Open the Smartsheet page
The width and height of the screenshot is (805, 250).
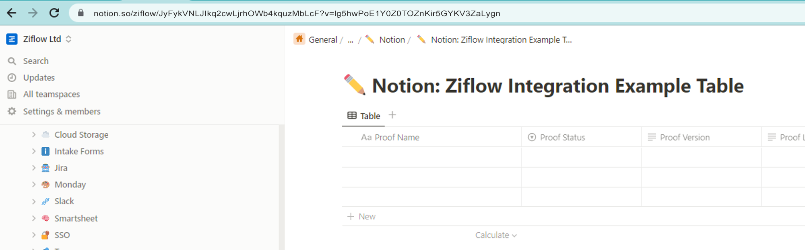coord(76,218)
